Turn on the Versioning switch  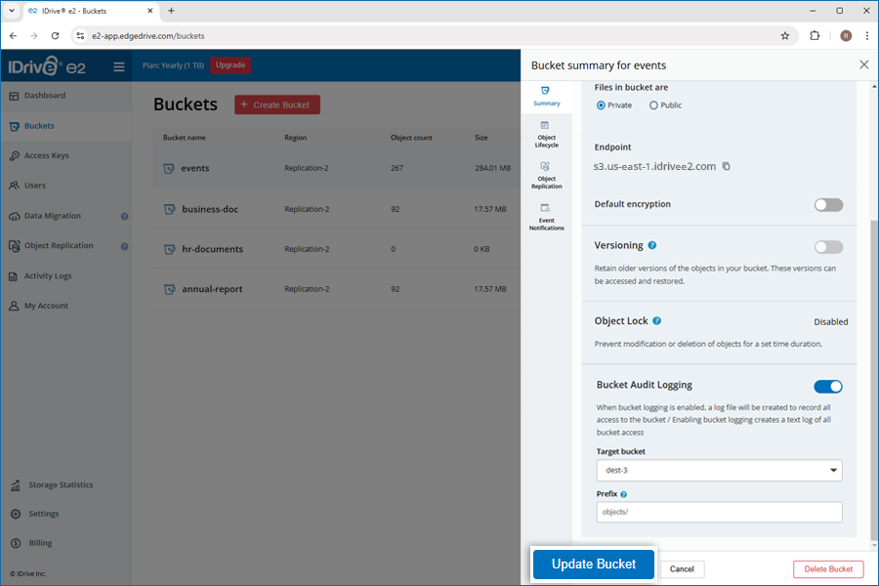(827, 247)
